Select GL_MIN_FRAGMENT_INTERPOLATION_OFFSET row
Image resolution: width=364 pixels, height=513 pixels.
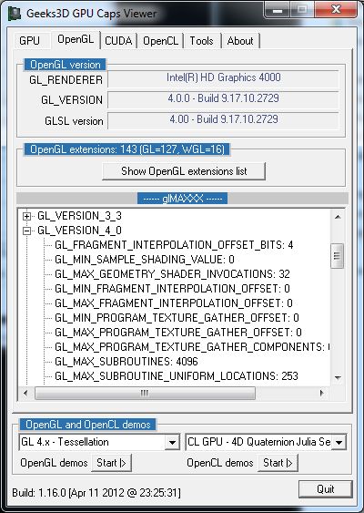pos(172,289)
